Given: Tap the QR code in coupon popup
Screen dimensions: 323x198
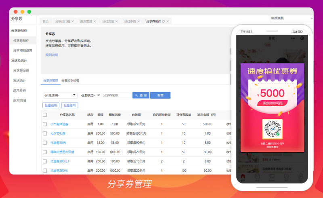Looking at the screenshot, I should pyautogui.click(x=272, y=129).
